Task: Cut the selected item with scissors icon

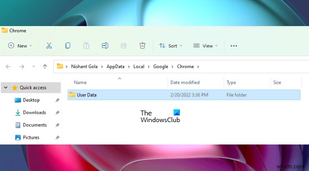Action: 49,46
